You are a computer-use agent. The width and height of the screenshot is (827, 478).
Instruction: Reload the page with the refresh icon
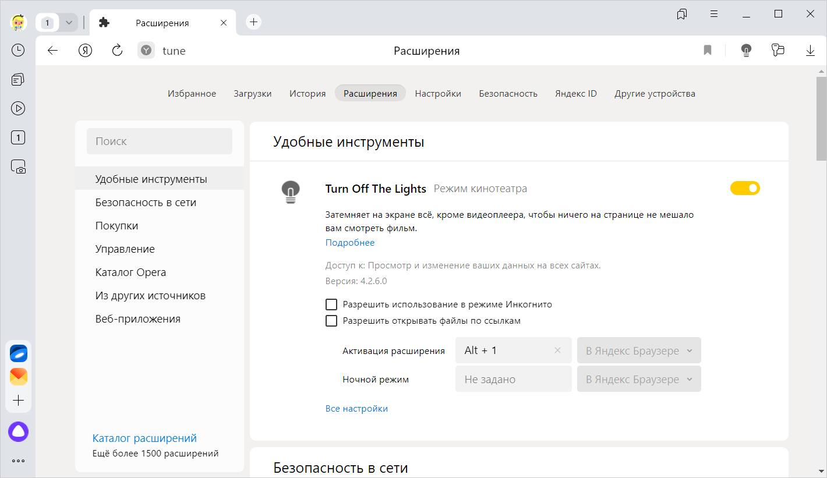[x=117, y=51]
